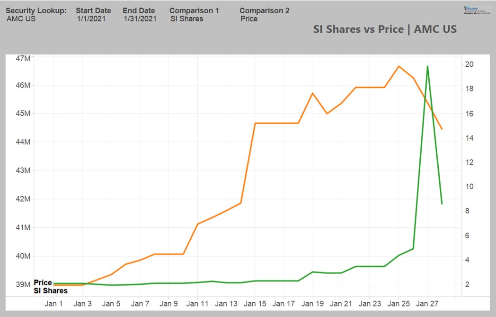496x317 pixels.
Task: Click the 46M left axis label
Action: [x=23, y=85]
